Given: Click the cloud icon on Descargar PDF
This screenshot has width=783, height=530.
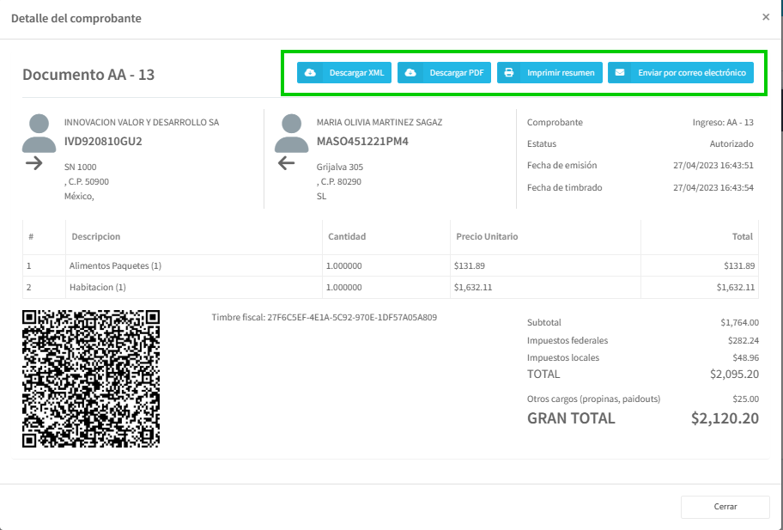Looking at the screenshot, I should pos(410,72).
